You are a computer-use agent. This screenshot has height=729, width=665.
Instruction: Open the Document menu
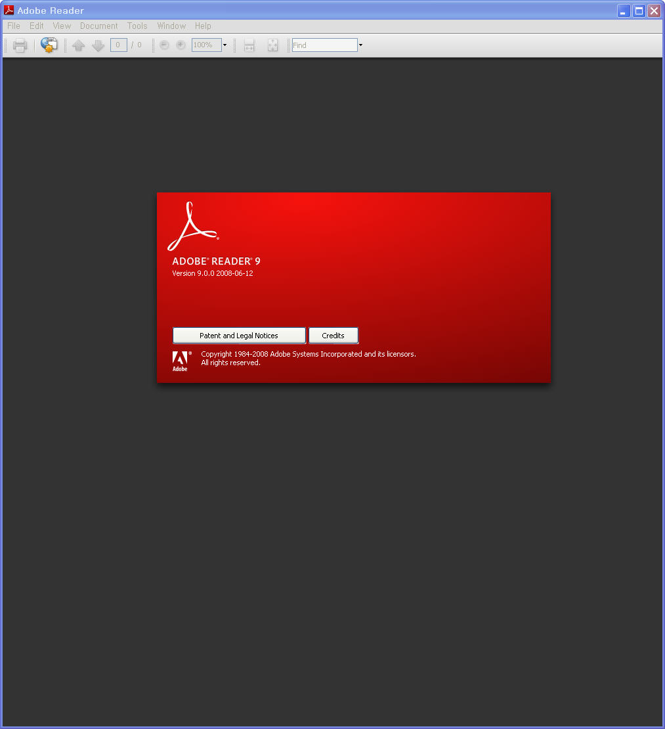[x=99, y=26]
